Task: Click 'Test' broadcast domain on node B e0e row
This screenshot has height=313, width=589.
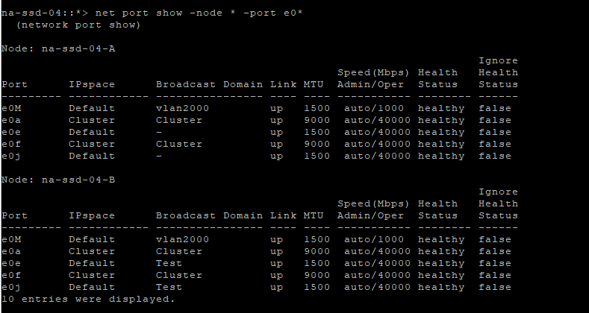Action: pos(169,263)
